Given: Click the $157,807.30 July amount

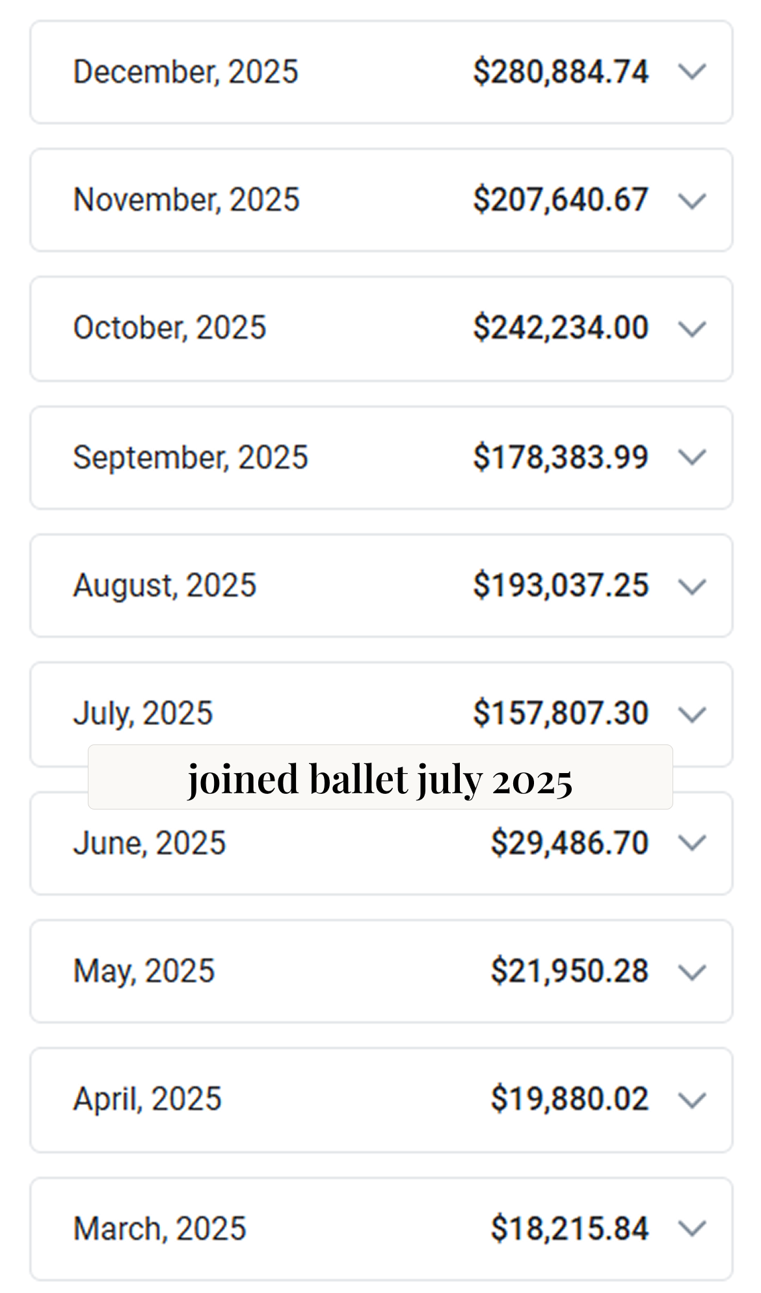Looking at the screenshot, I should [x=561, y=713].
